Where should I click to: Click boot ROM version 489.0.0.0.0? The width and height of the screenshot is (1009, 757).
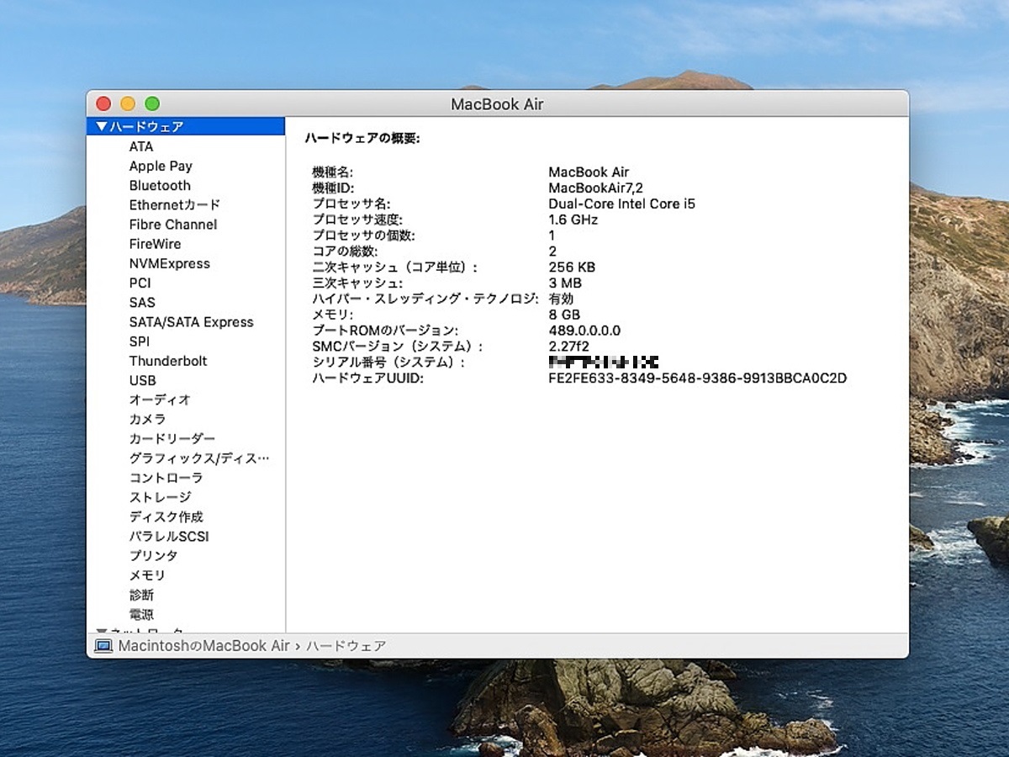(584, 331)
